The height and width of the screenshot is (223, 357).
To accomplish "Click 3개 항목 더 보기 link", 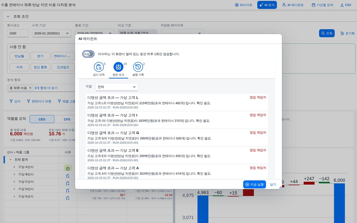I will click(x=46, y=88).
